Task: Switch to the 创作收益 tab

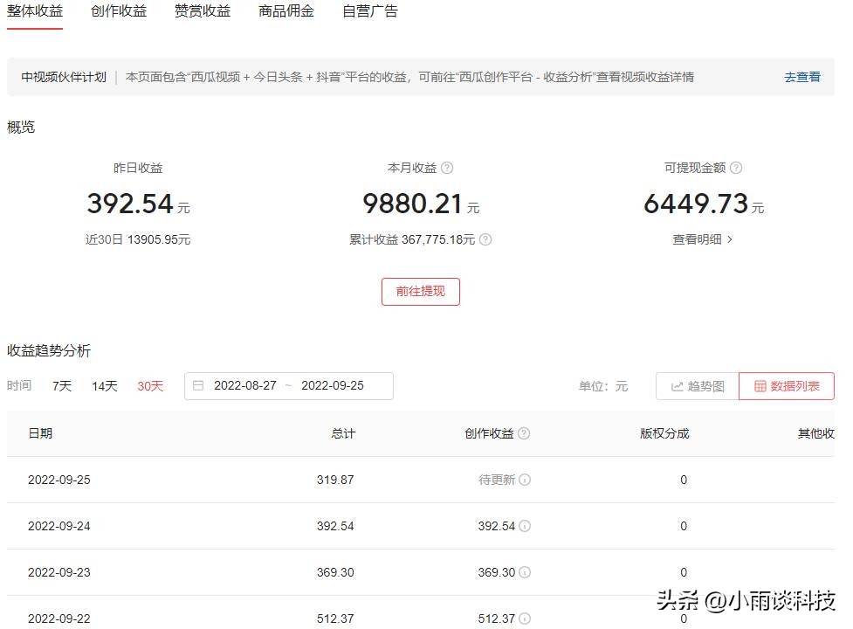Action: pyautogui.click(x=119, y=11)
